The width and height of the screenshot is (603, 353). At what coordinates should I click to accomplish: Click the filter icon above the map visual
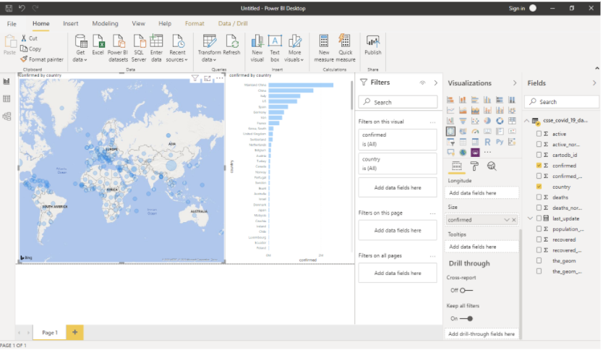[x=195, y=79]
